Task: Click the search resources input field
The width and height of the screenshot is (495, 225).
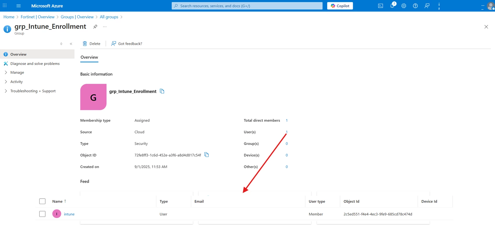Action: pos(247,6)
